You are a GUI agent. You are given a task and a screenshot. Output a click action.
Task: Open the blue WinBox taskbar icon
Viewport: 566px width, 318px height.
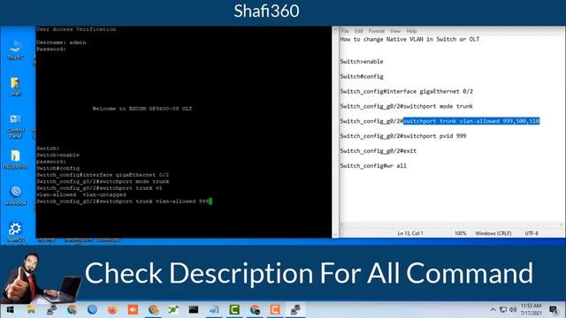pos(92,310)
